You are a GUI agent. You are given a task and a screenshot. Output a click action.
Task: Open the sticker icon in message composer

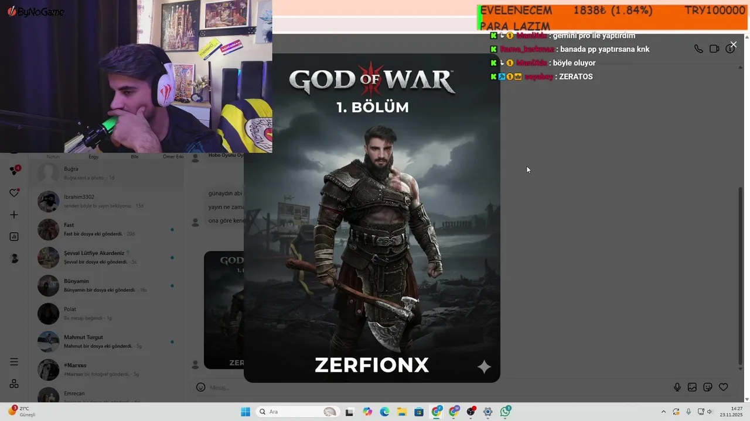(708, 387)
